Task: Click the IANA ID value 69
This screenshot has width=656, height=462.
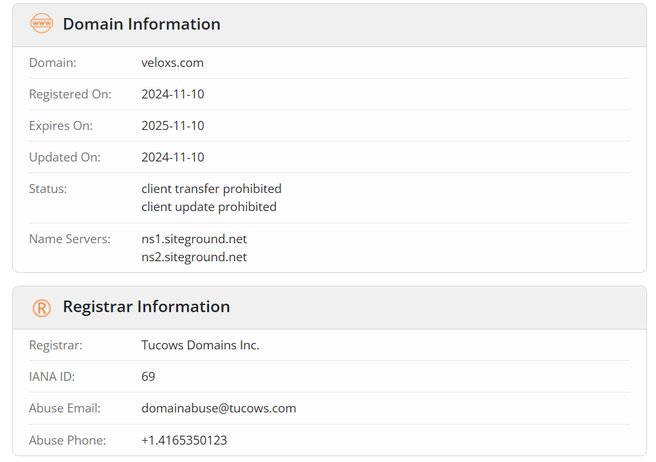Action: tap(148, 376)
